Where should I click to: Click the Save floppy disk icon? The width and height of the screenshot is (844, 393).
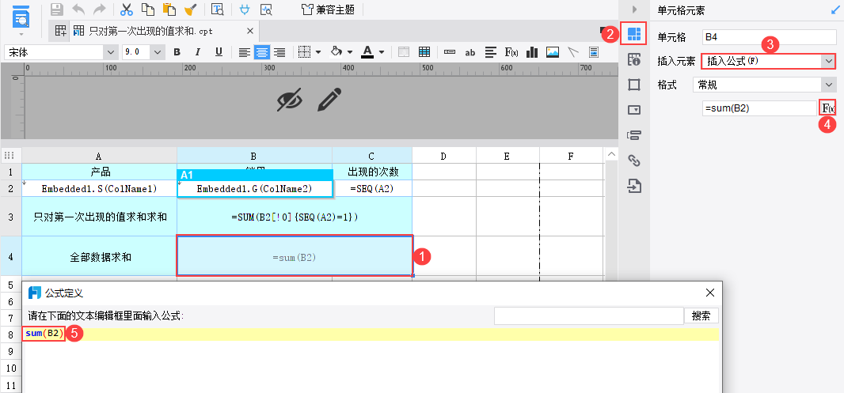tap(56, 9)
